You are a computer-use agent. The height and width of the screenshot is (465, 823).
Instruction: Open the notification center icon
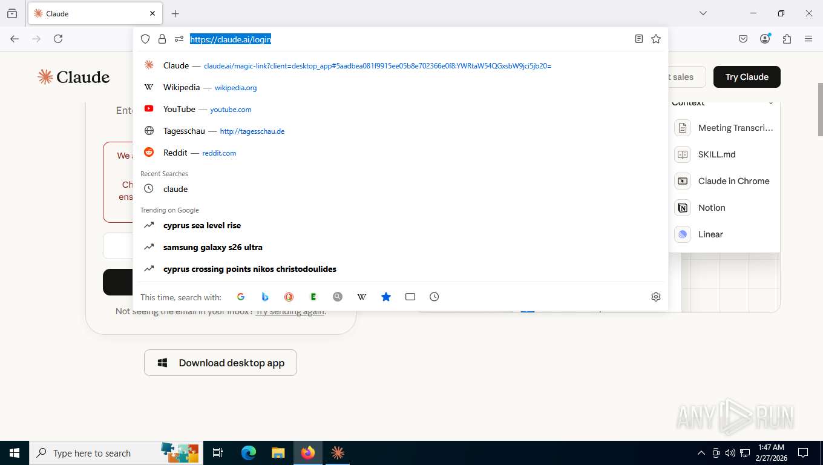tap(803, 453)
